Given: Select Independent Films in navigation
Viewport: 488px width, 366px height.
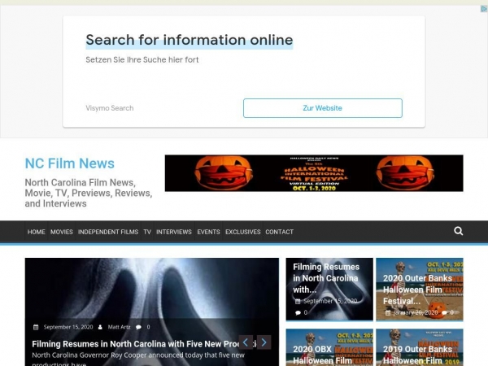Looking at the screenshot, I should pyautogui.click(x=108, y=232).
